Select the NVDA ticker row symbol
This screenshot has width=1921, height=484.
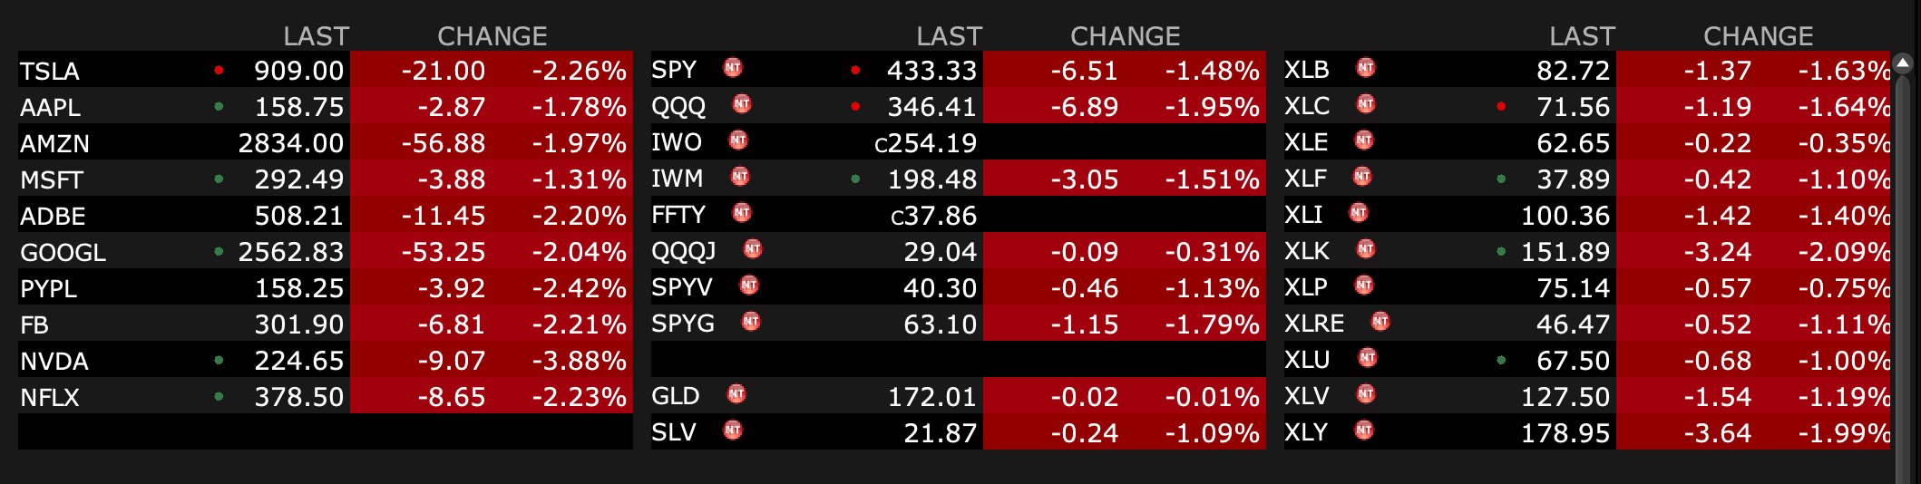[54, 361]
